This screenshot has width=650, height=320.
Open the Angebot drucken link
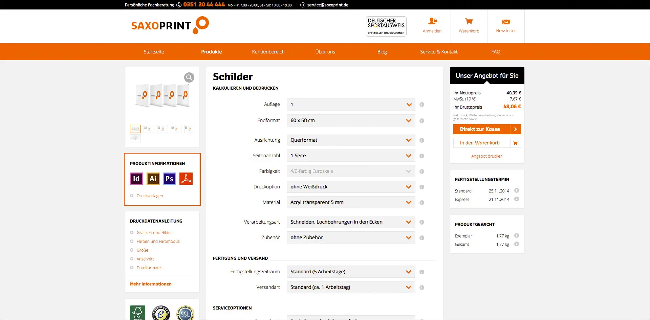[x=487, y=156]
